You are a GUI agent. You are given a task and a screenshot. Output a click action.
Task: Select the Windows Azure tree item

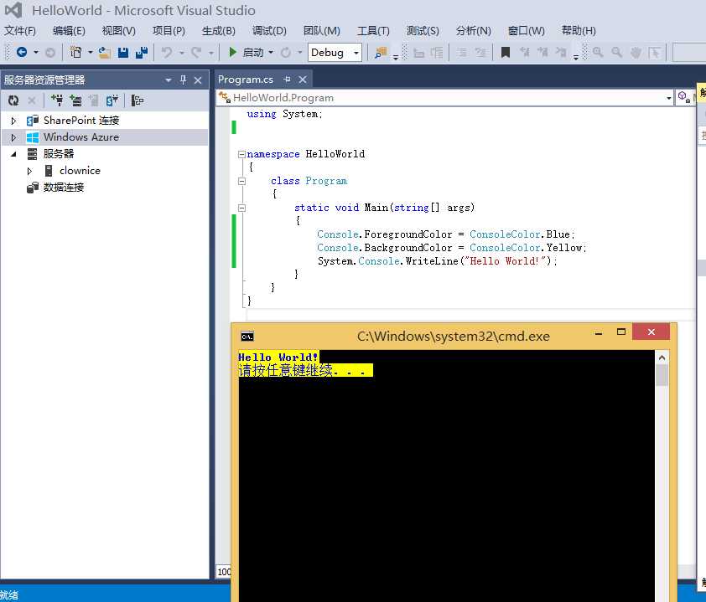(81, 137)
